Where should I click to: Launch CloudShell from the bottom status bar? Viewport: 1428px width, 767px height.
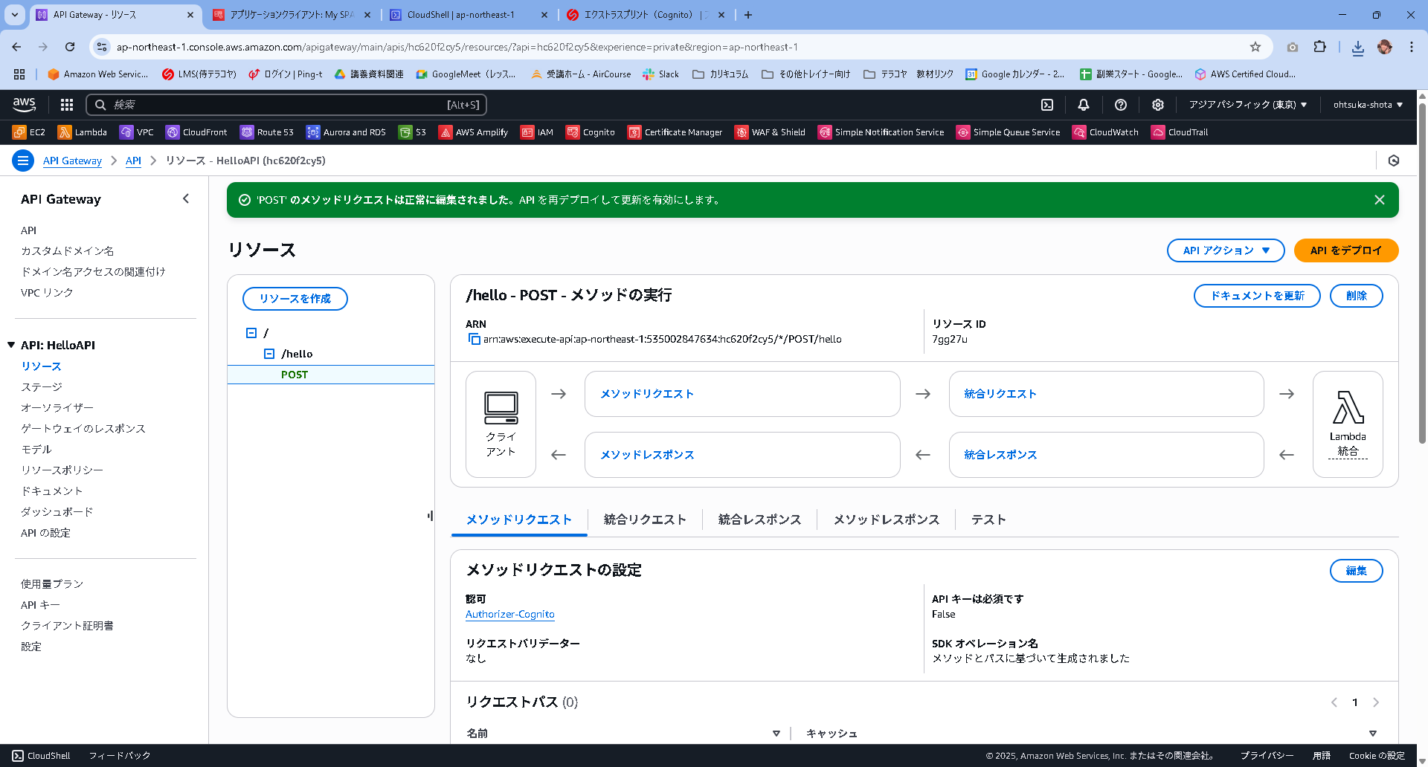tap(39, 755)
